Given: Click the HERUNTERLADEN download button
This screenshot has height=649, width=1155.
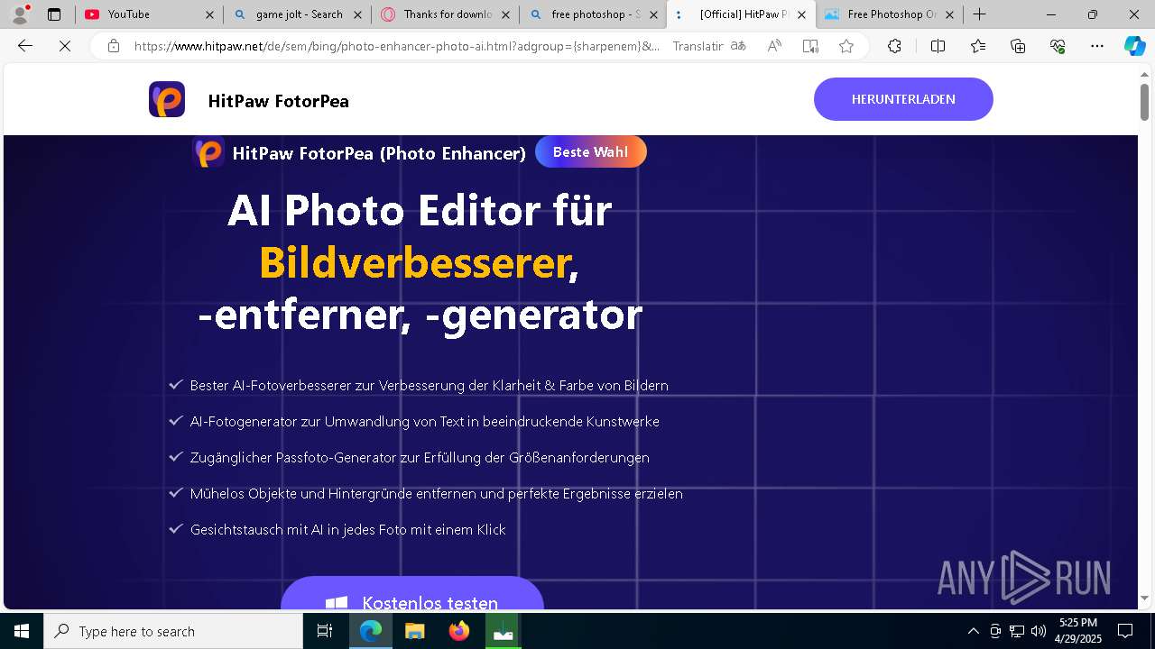Looking at the screenshot, I should (903, 99).
